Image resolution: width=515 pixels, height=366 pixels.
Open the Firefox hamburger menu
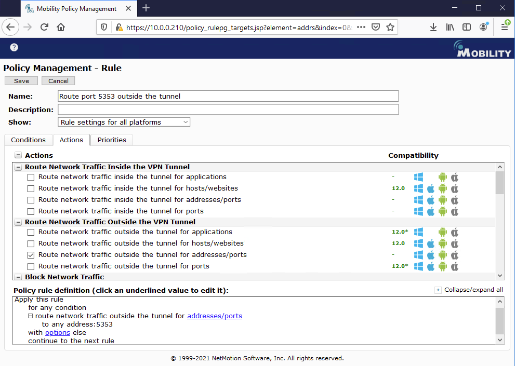[504, 27]
